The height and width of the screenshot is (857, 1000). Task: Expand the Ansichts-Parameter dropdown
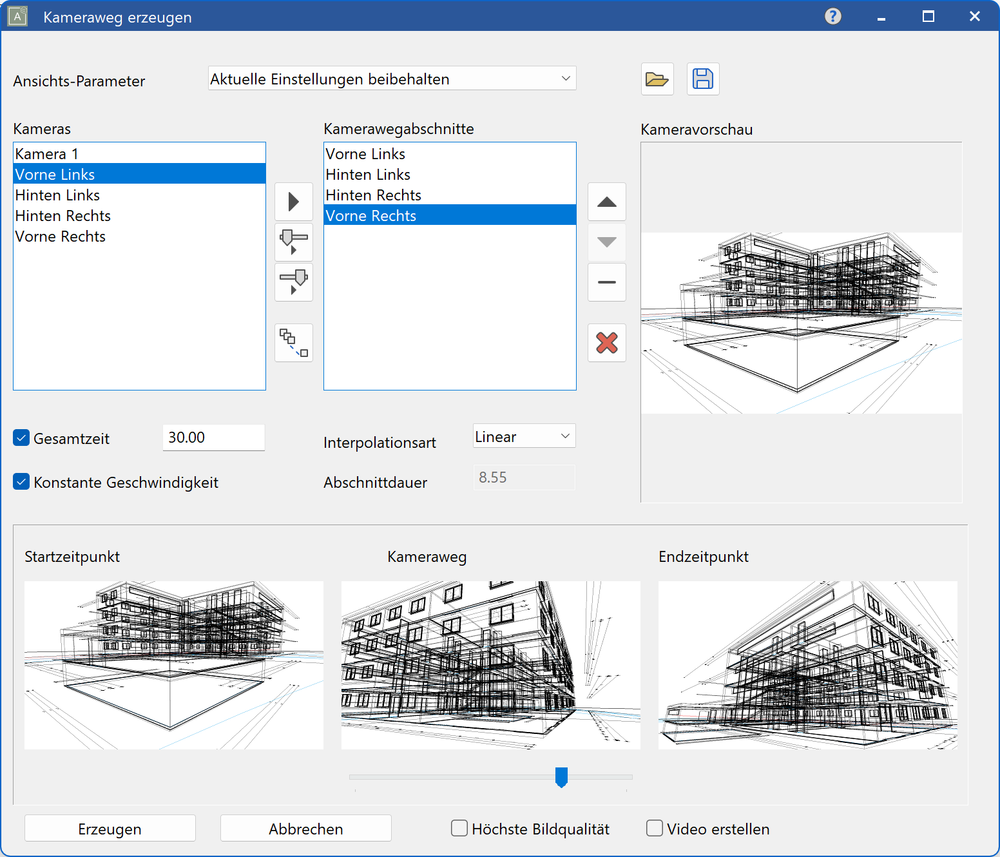[392, 79]
